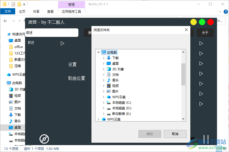Expand the 图片 node in the dialog

103,92
